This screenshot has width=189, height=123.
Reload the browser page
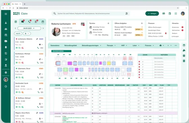pos(10,8)
